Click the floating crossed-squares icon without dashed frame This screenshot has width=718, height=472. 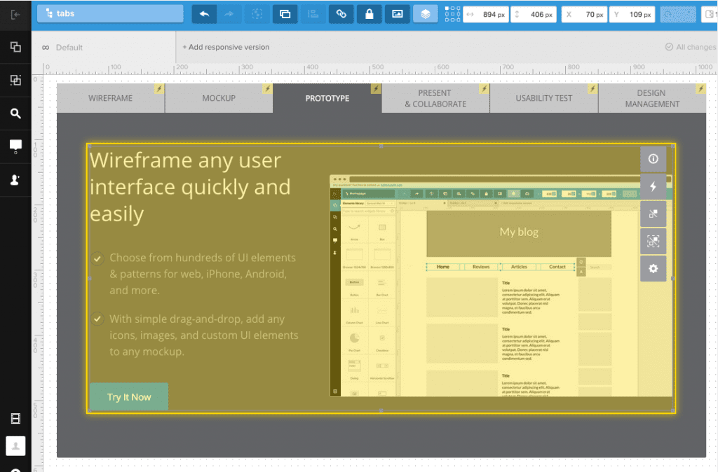click(x=653, y=214)
